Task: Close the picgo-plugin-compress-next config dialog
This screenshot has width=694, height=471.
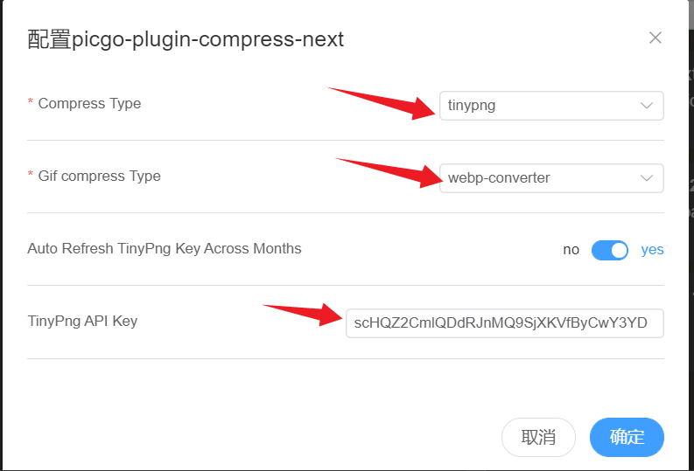Action: (x=655, y=38)
